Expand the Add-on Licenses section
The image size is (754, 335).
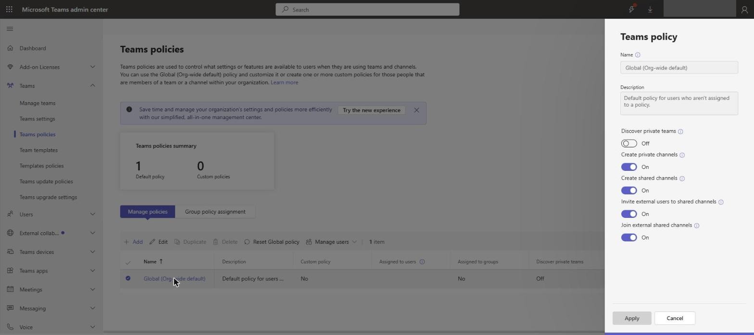click(x=92, y=67)
